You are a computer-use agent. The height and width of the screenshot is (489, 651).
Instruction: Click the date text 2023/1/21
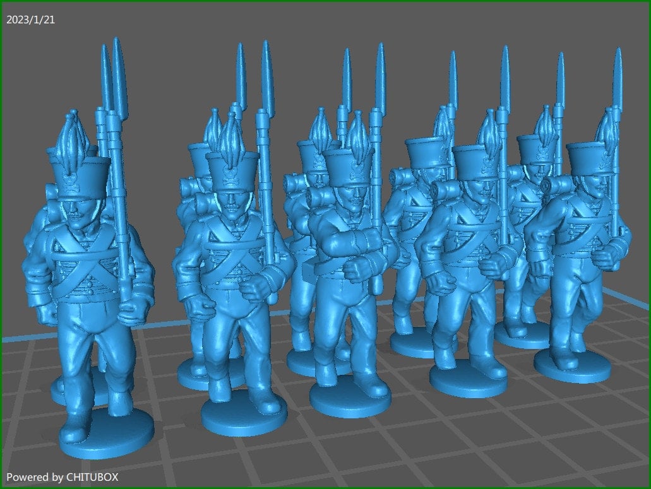click(31, 20)
